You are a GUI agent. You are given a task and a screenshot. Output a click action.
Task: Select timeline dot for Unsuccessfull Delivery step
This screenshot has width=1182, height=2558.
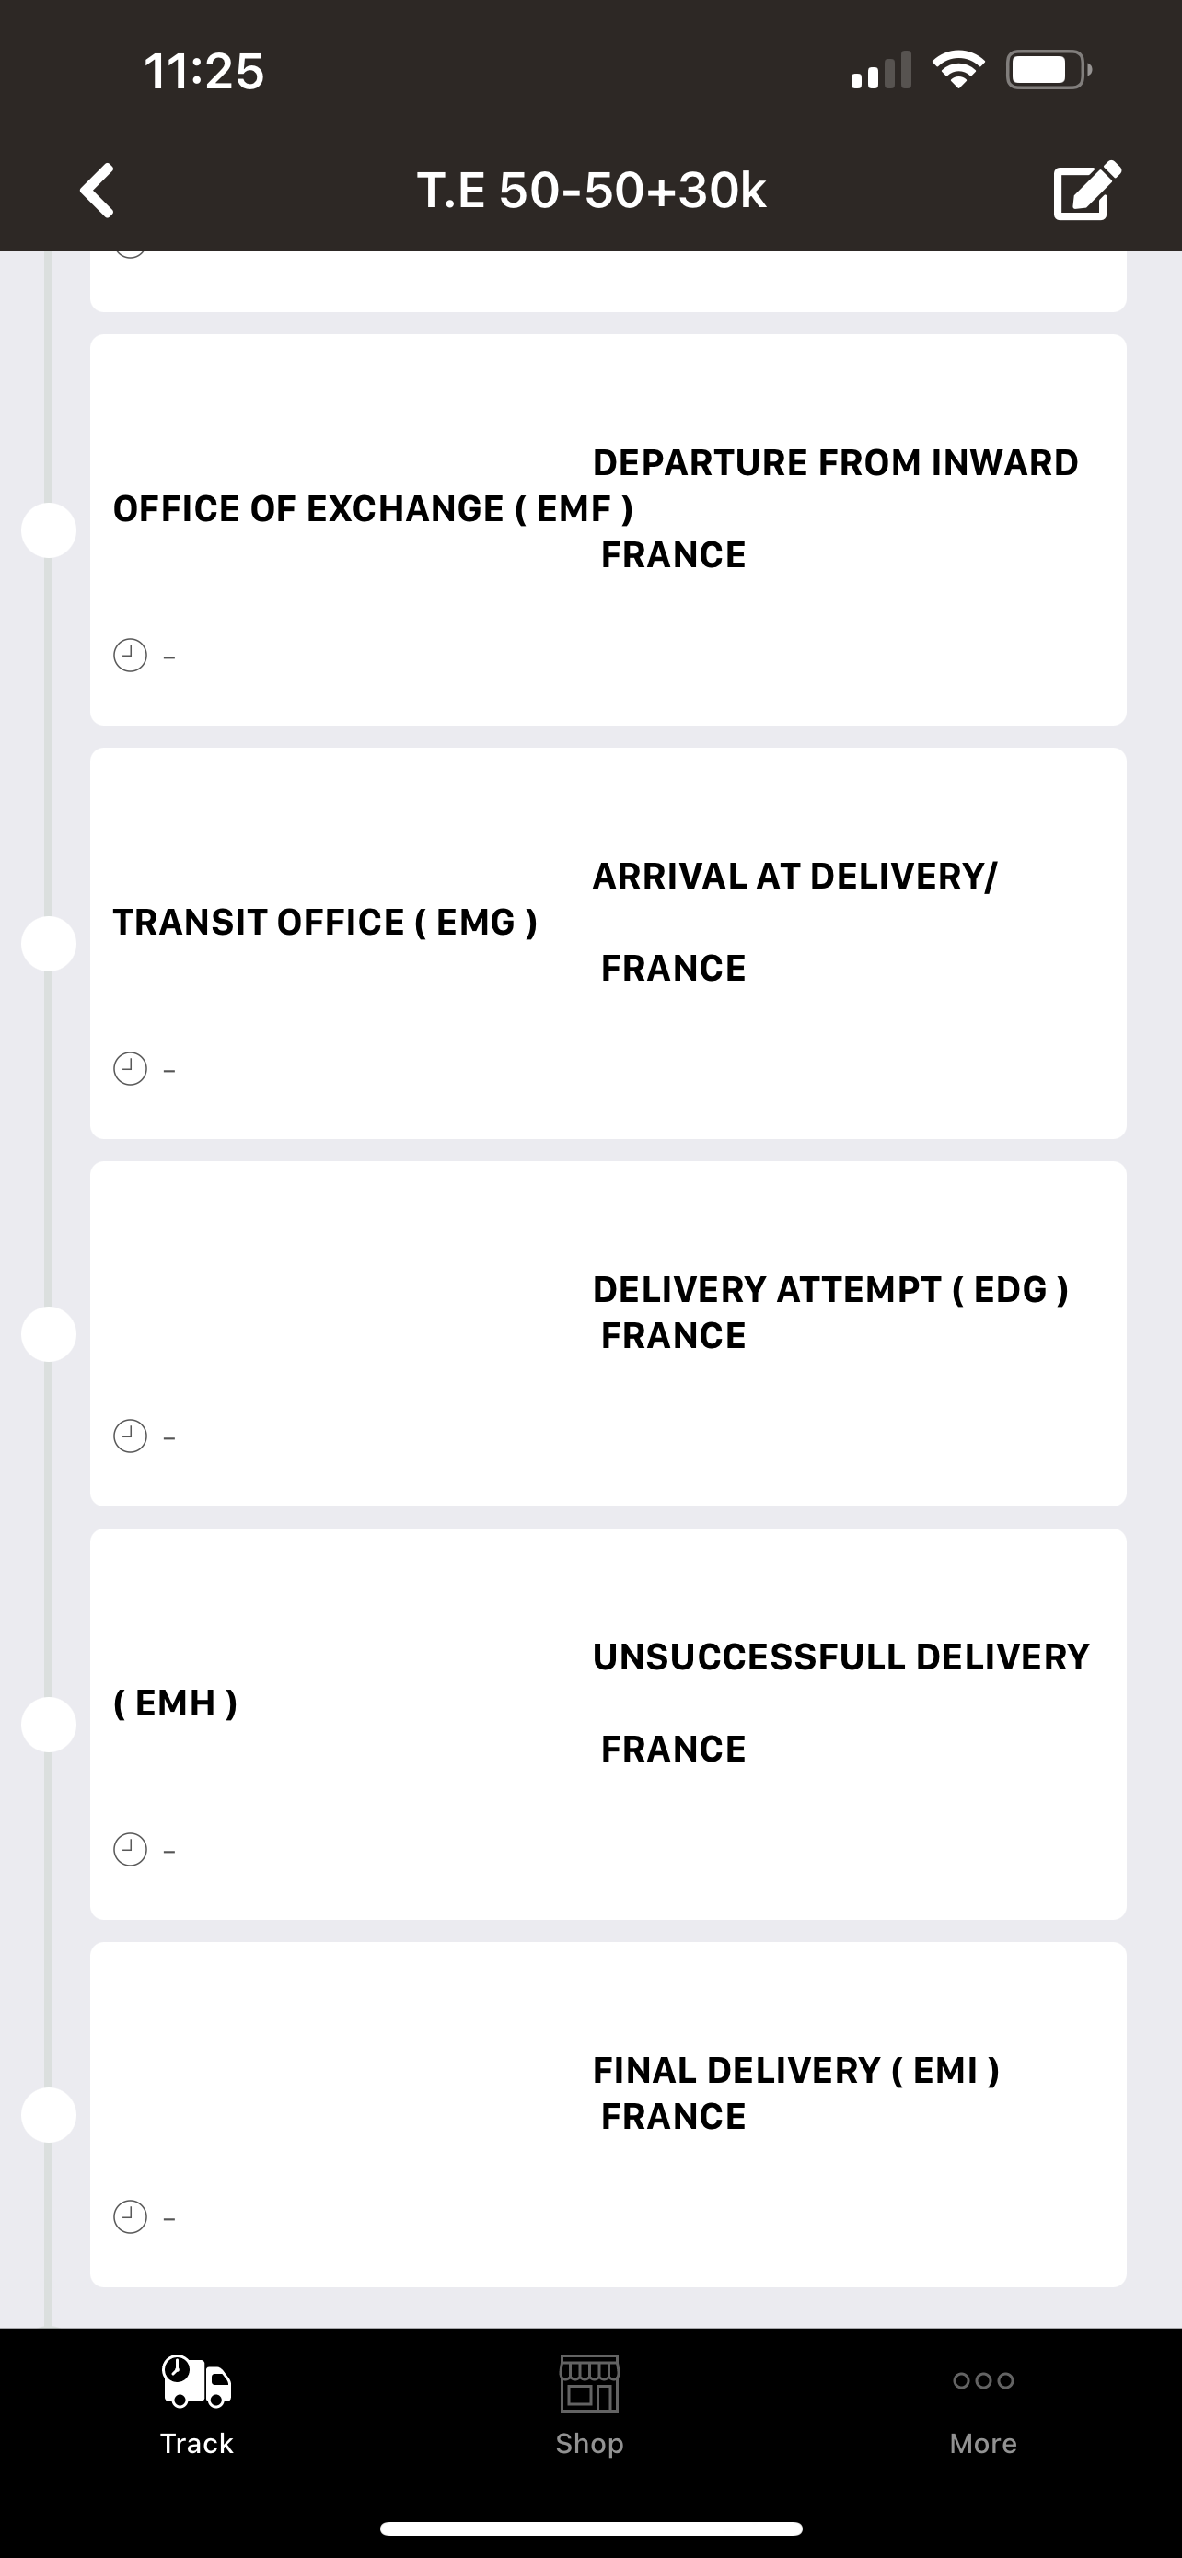click(49, 1724)
